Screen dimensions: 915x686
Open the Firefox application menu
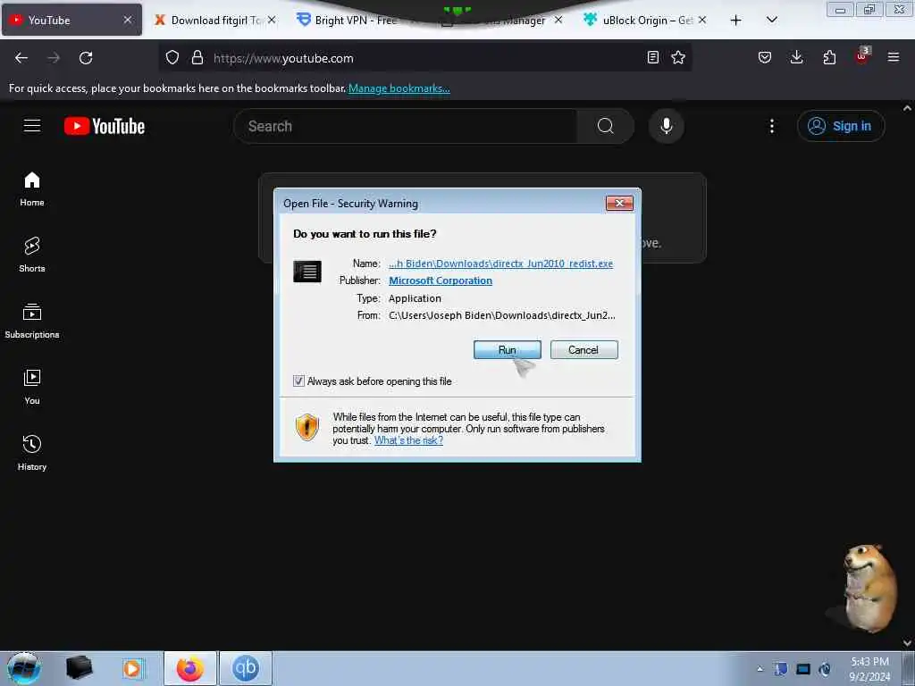(894, 57)
